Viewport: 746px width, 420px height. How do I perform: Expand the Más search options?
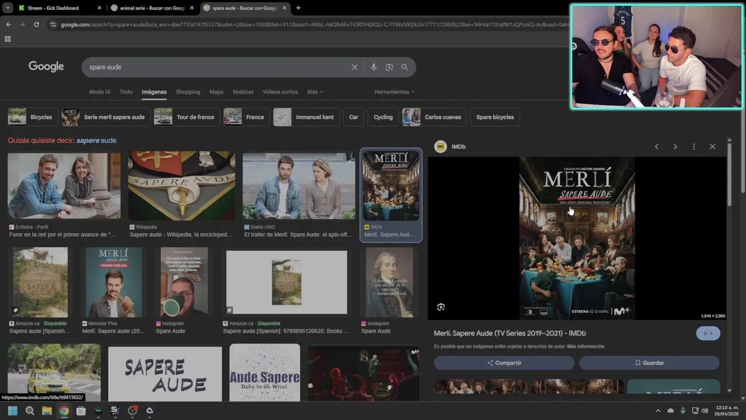[x=315, y=92]
